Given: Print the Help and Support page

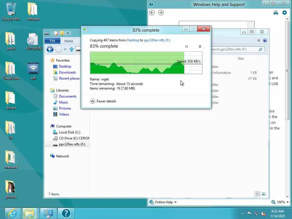Looking at the screenshot, I should click(276, 13).
